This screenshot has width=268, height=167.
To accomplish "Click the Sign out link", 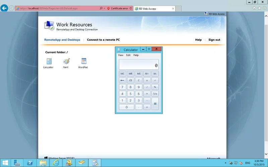I will [x=214, y=40].
